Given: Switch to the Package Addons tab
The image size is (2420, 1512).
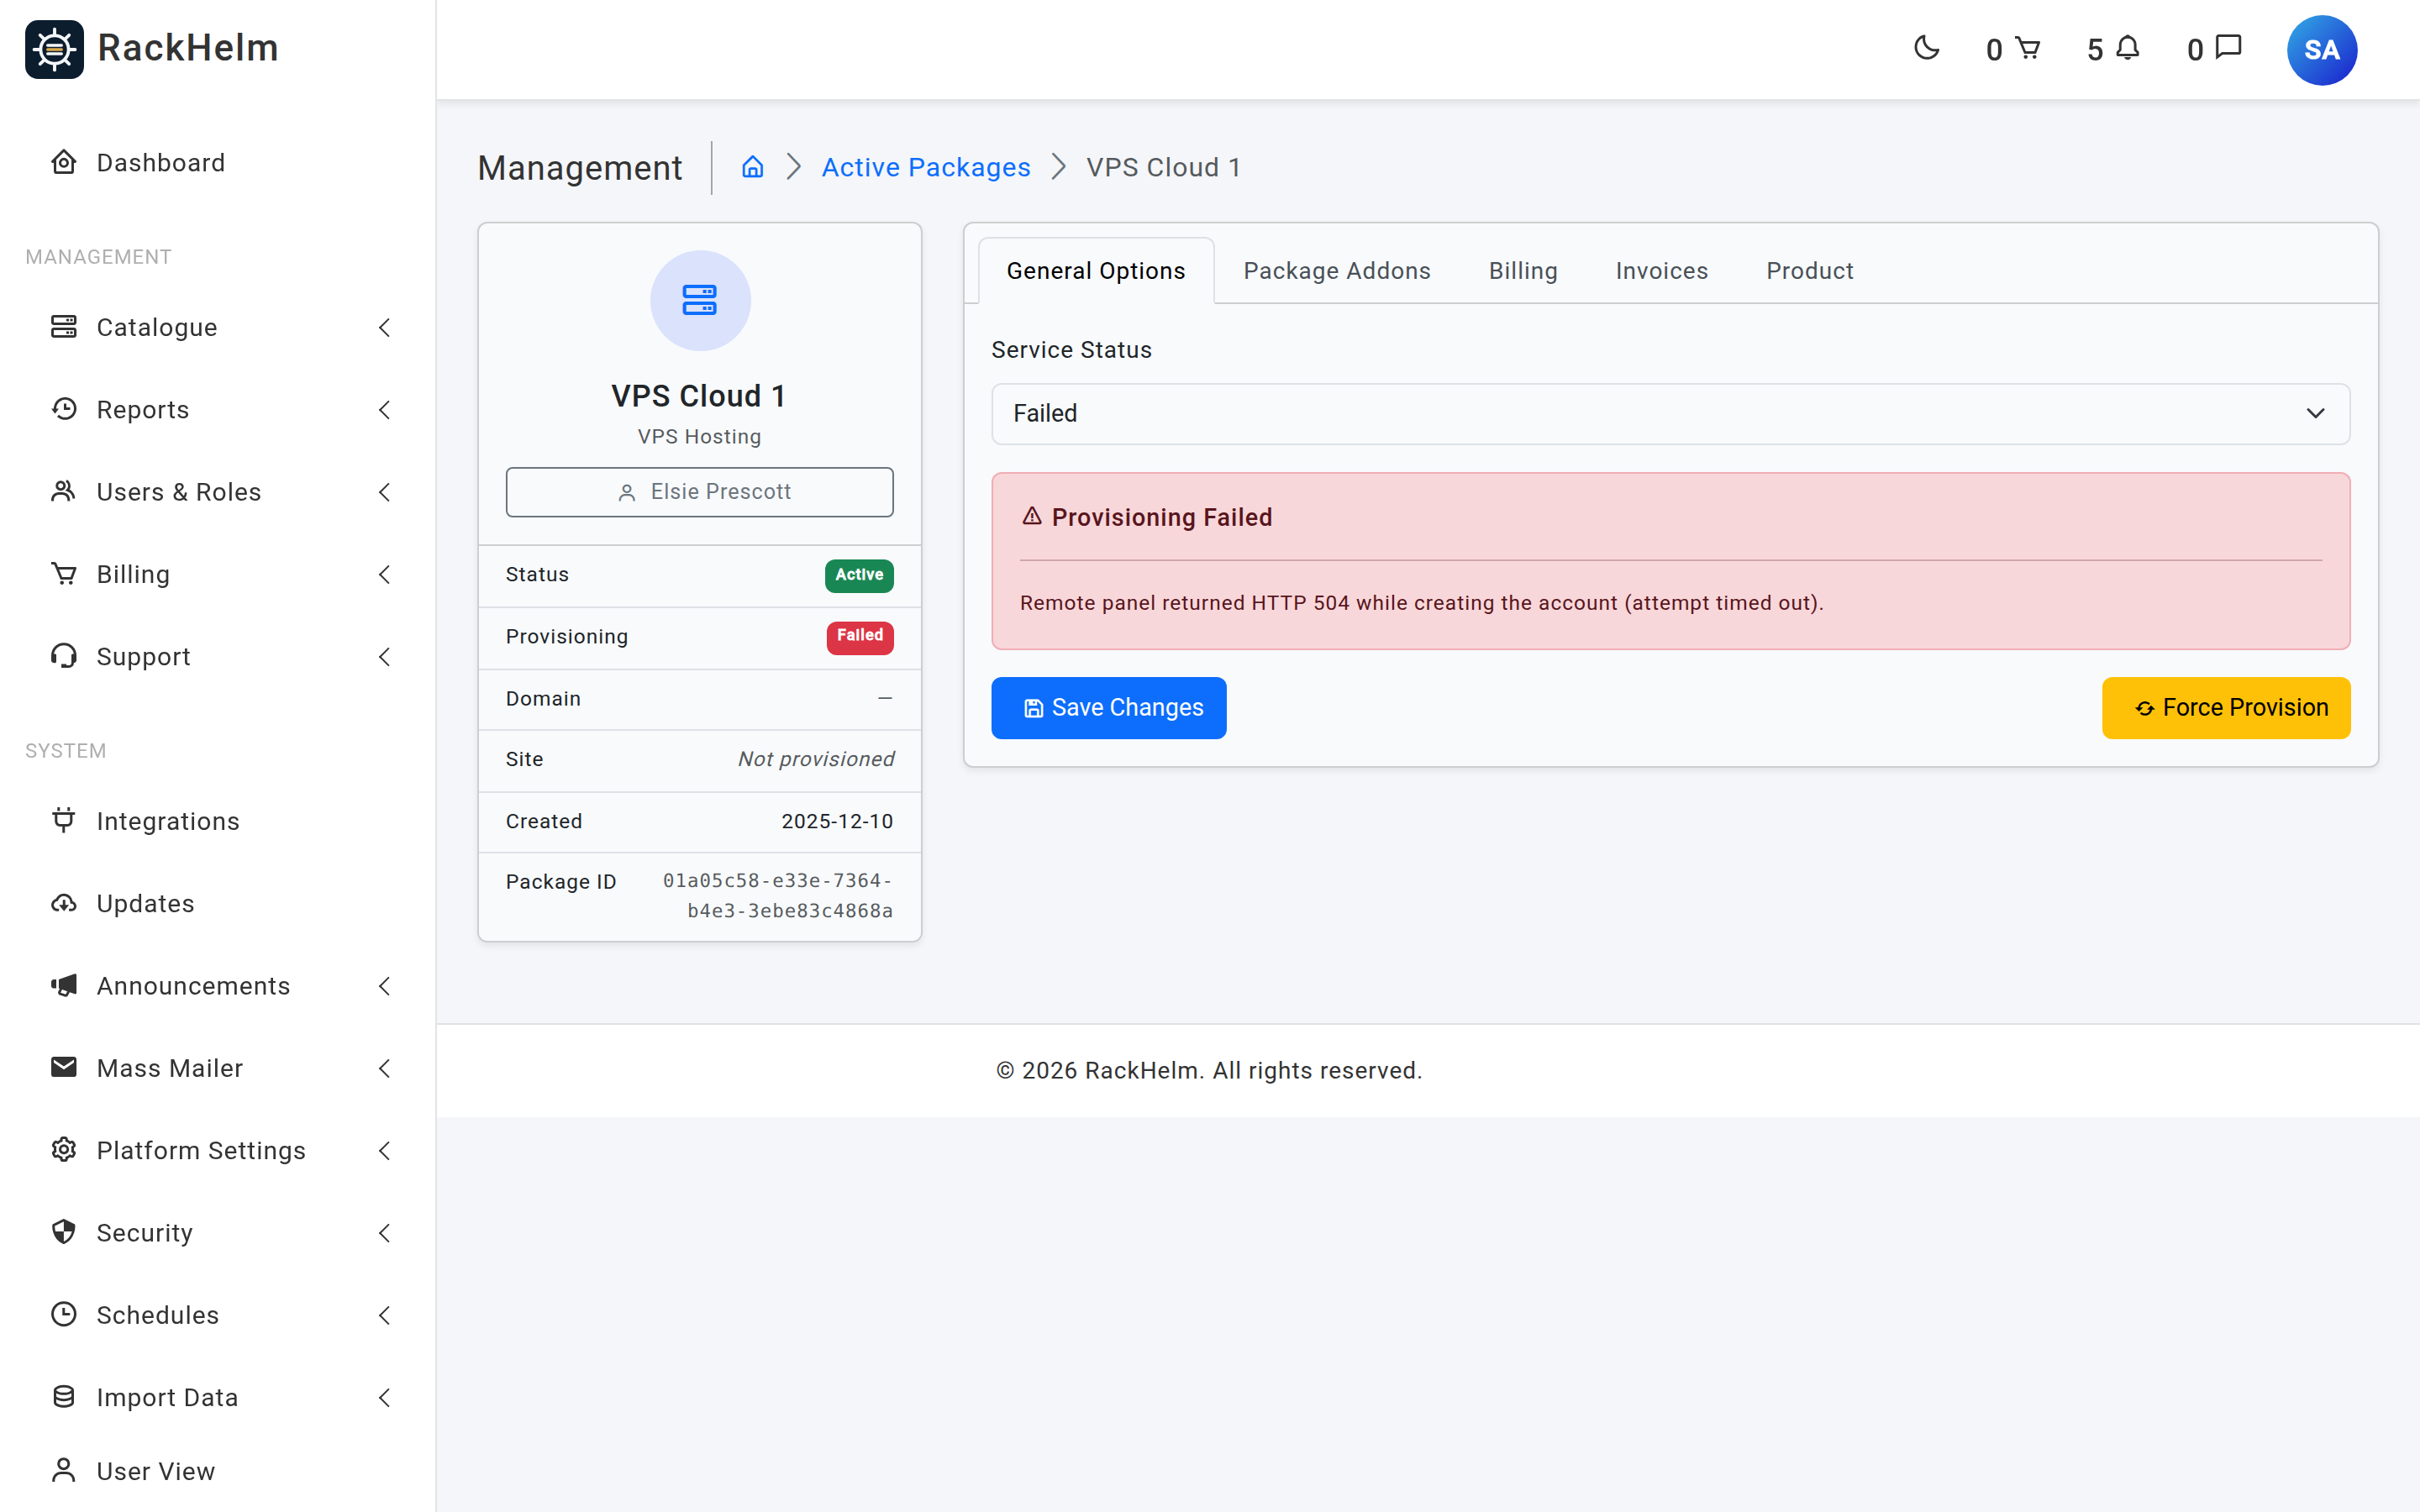Looking at the screenshot, I should click(1336, 271).
